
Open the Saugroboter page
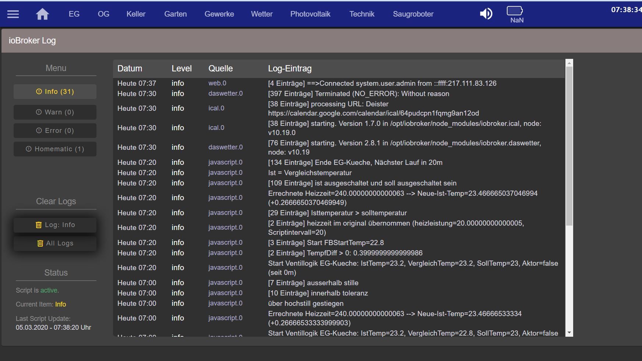413,14
